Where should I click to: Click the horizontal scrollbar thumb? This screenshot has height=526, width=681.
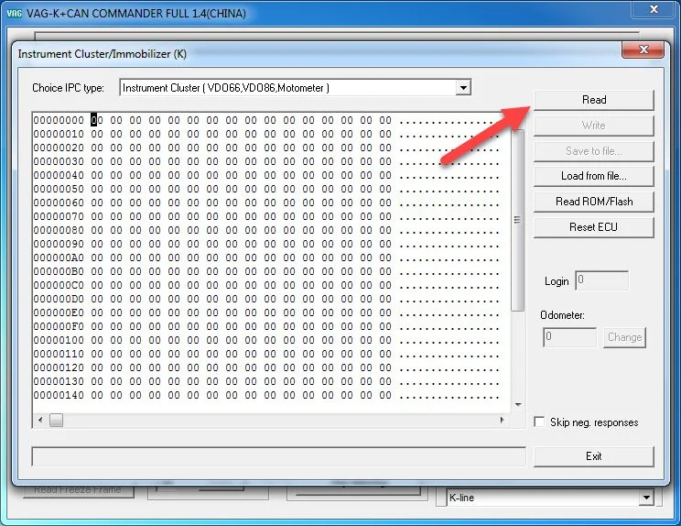coord(56,420)
